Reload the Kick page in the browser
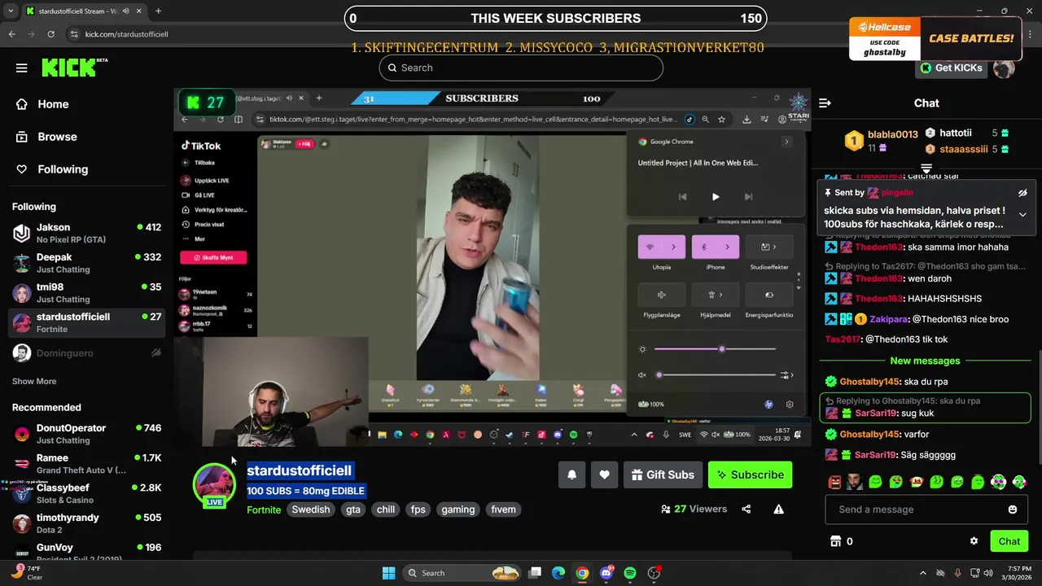Viewport: 1042px width, 586px height. (50, 34)
